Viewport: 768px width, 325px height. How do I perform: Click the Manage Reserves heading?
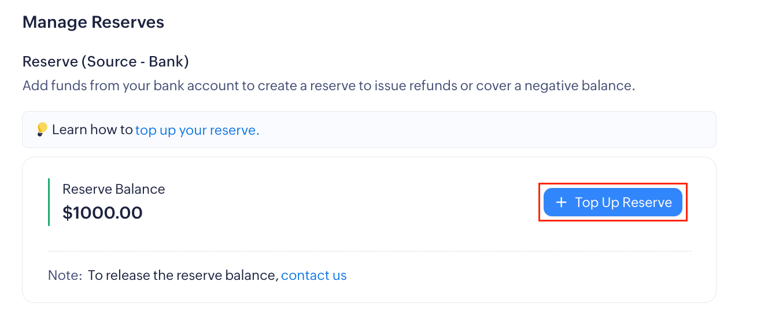point(93,23)
